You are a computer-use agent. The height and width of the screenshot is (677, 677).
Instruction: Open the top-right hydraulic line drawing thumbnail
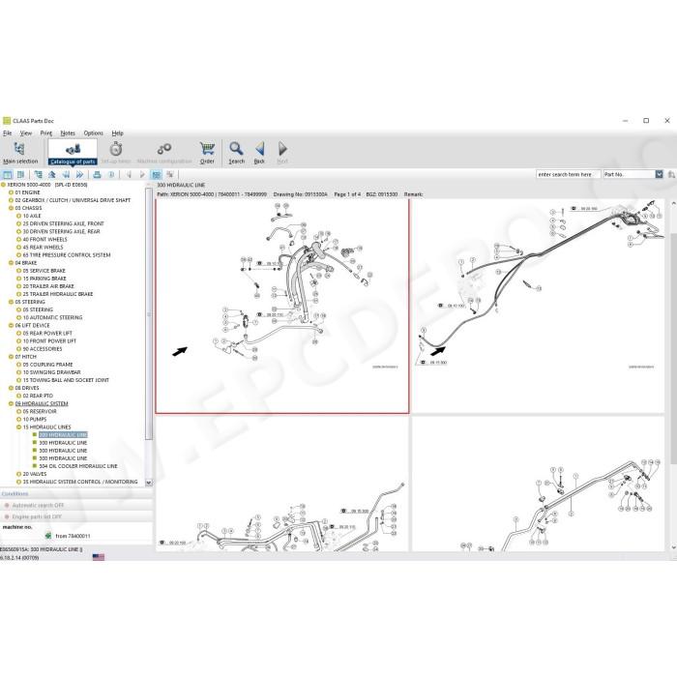(538, 306)
